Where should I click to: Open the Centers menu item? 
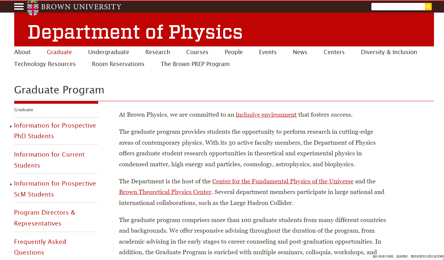coord(334,52)
